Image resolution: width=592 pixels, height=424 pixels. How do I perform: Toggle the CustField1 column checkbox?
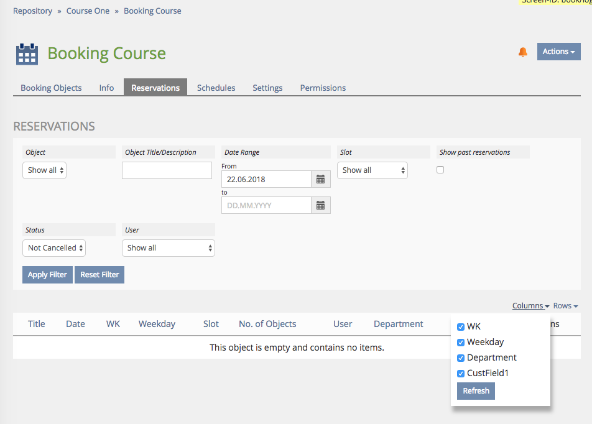461,374
